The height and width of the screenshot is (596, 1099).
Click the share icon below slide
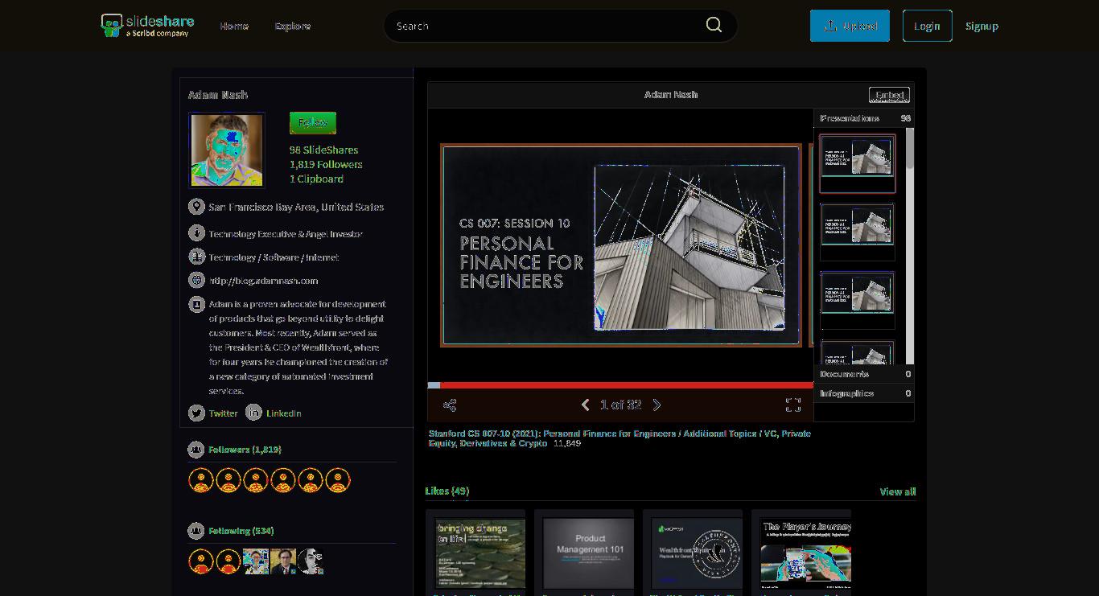(450, 405)
